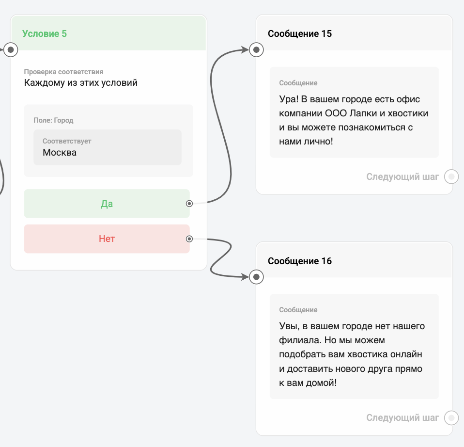Edit the 'Ура! В вашем городе' message text
The image size is (464, 447).
pos(354,120)
